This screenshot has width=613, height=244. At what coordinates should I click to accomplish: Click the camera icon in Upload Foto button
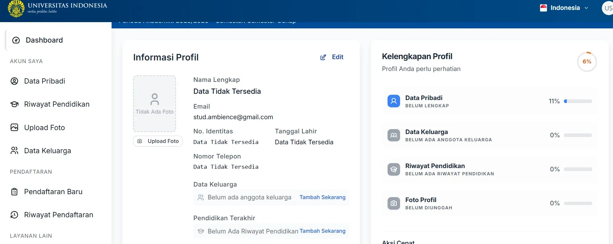(140, 141)
